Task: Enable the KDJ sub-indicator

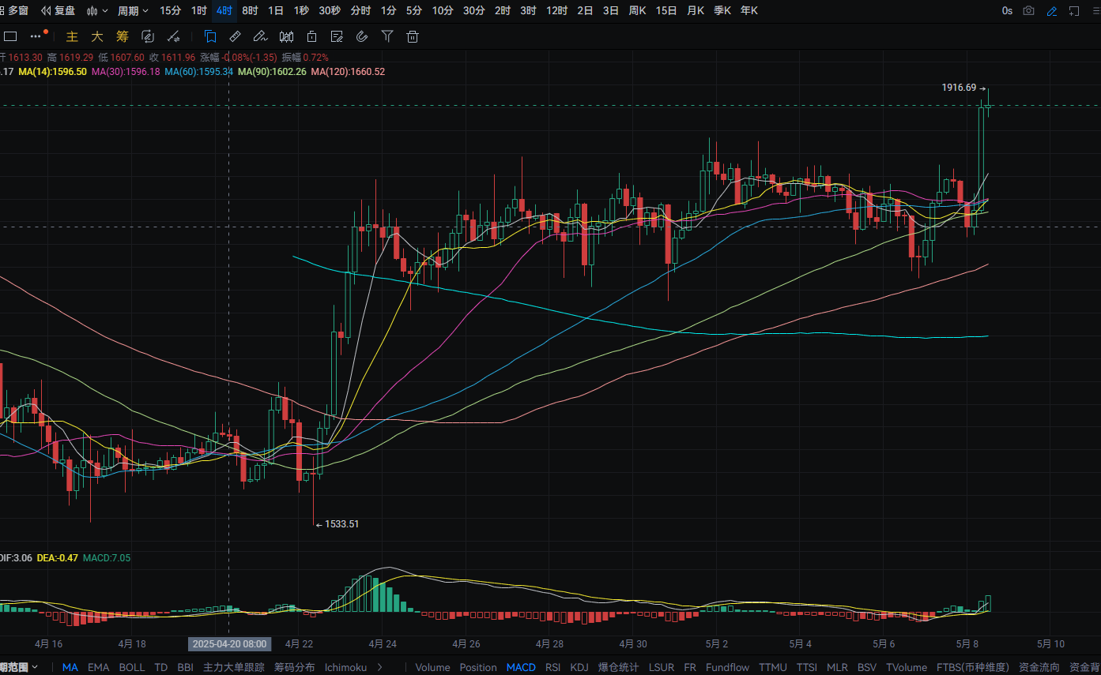Action: tap(579, 667)
